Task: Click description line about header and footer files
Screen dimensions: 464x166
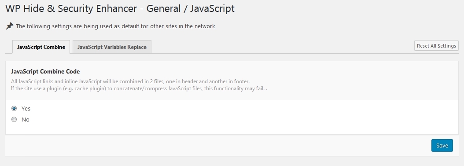Action: (130, 81)
